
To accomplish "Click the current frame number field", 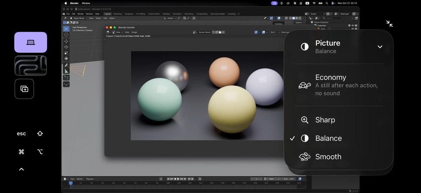I will coord(256,179).
